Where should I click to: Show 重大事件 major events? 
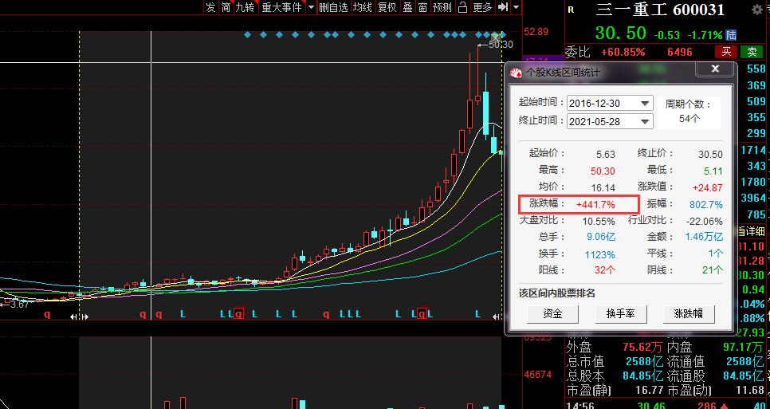282,7
